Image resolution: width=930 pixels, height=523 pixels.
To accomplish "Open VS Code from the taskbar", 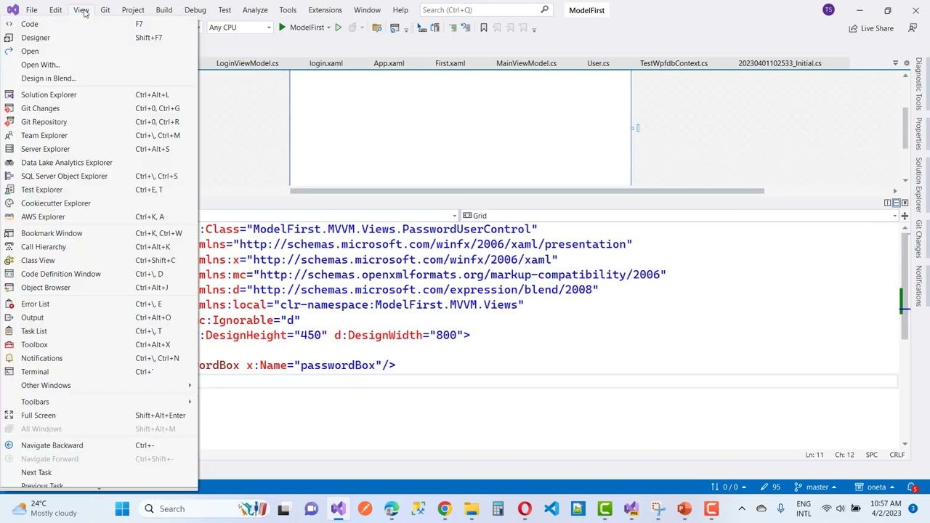I will tap(551, 508).
